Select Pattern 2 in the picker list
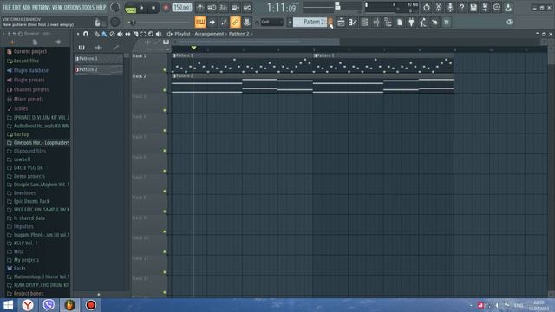 tap(99, 69)
